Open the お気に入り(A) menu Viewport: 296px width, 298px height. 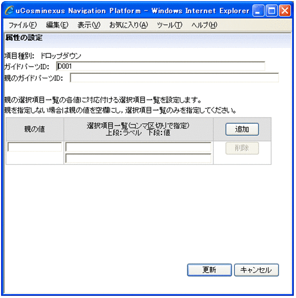[128, 25]
